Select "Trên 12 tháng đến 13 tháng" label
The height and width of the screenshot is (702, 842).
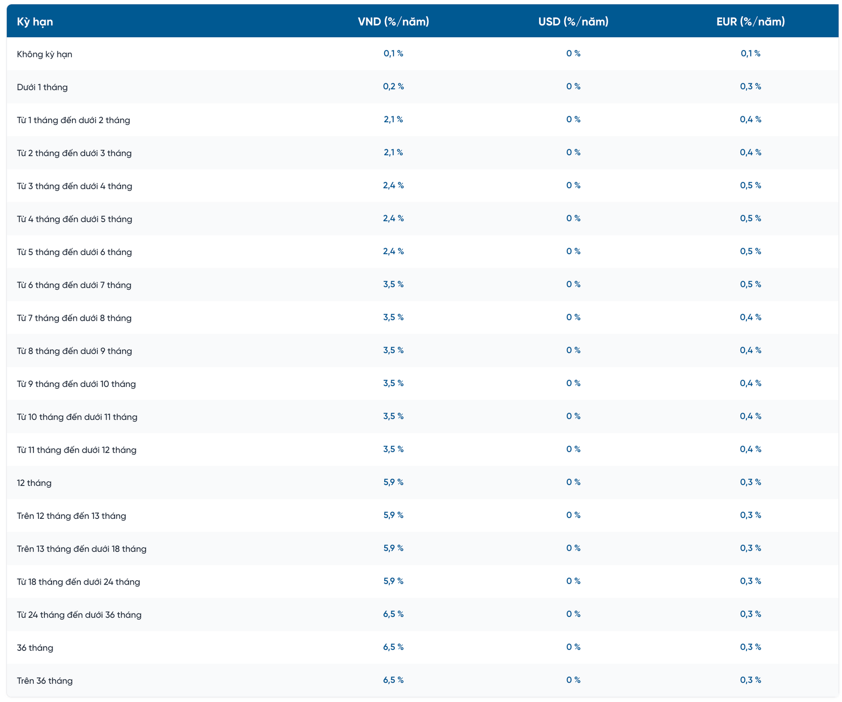71,516
